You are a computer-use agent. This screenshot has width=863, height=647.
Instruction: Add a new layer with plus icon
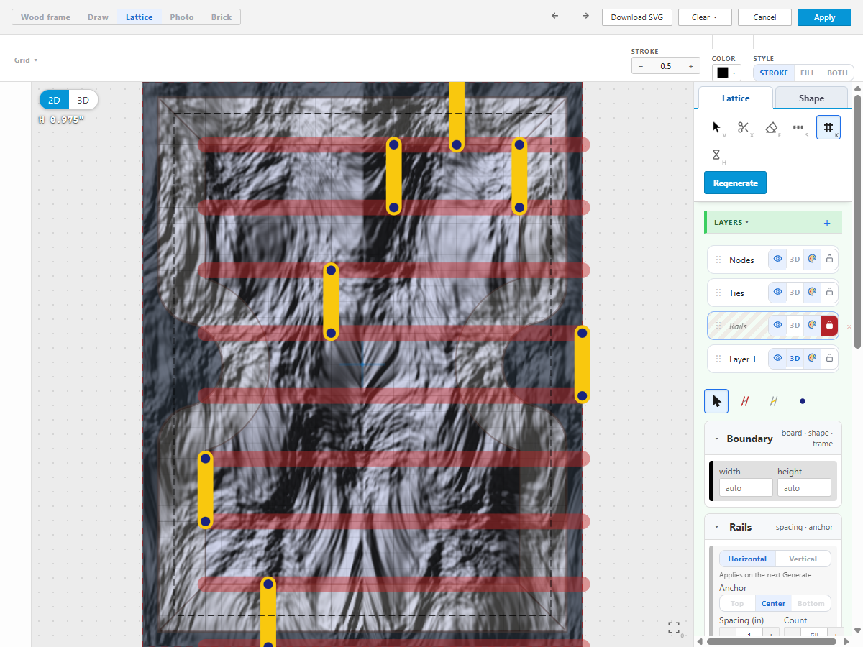tap(827, 223)
